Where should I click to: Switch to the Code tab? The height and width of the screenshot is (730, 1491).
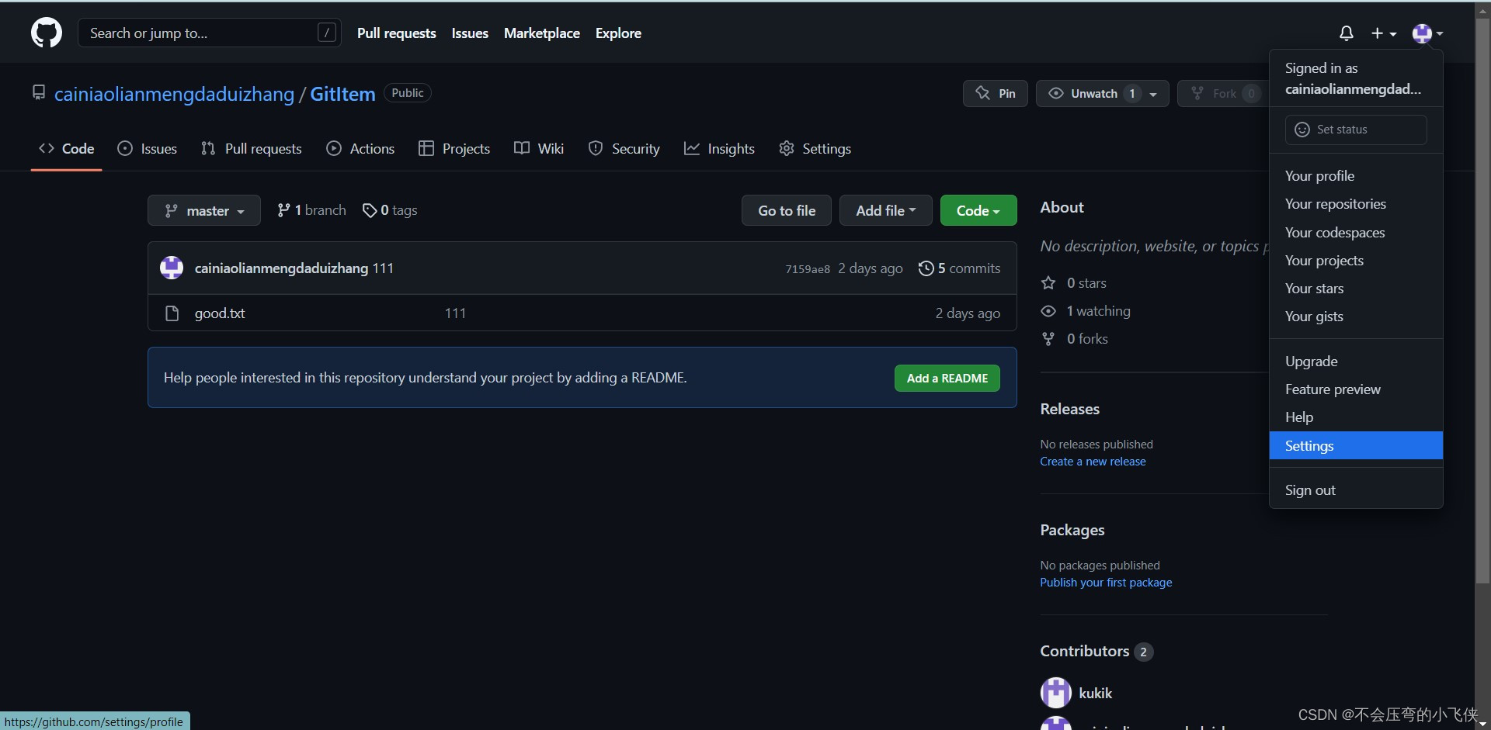pyautogui.click(x=67, y=149)
